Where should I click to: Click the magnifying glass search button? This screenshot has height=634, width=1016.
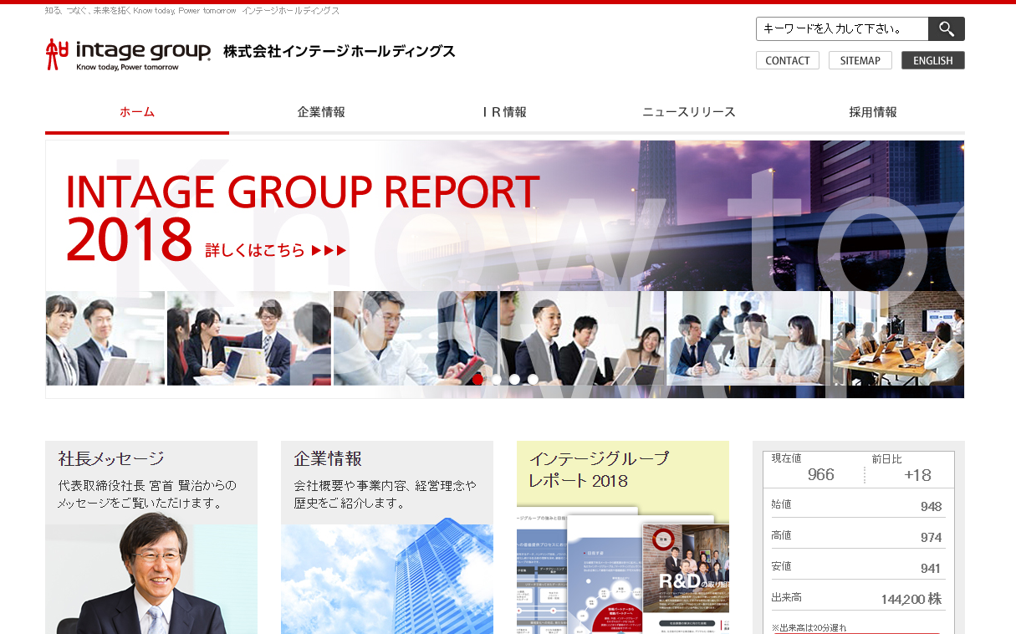[946, 29]
